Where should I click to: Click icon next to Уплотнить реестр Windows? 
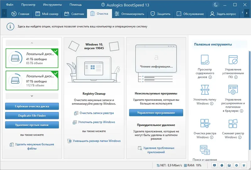75,122
